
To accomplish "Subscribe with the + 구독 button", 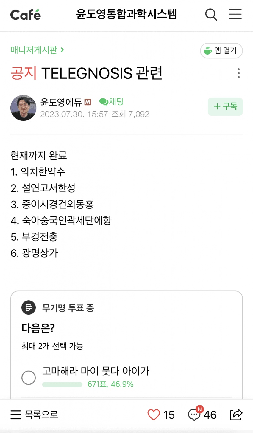I will point(225,106).
